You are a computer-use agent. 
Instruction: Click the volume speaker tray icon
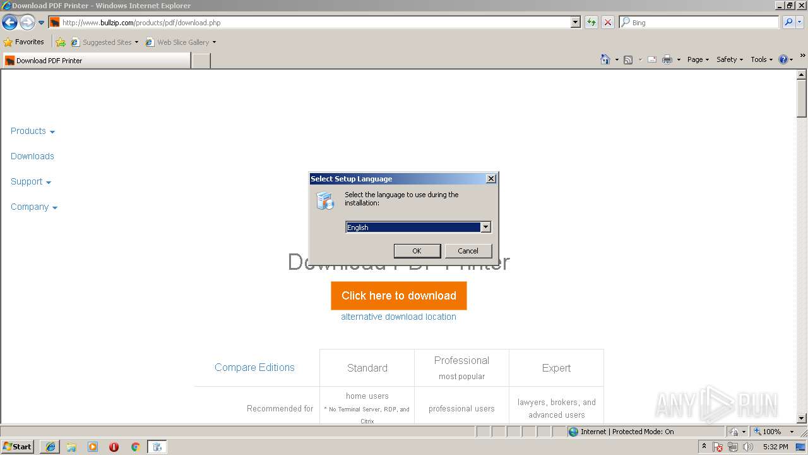pos(748,447)
